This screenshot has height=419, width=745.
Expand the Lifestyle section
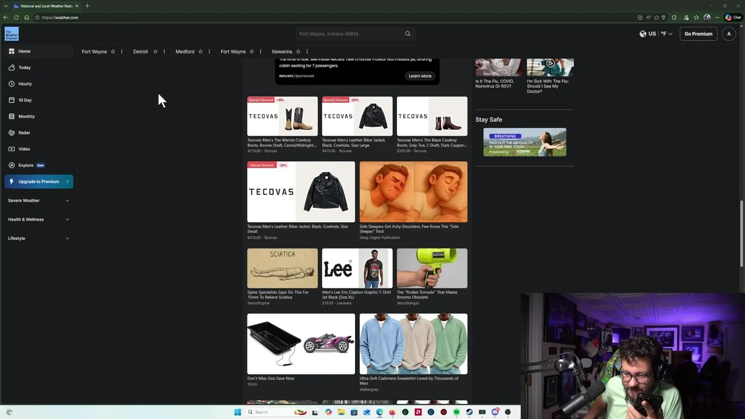point(38,238)
